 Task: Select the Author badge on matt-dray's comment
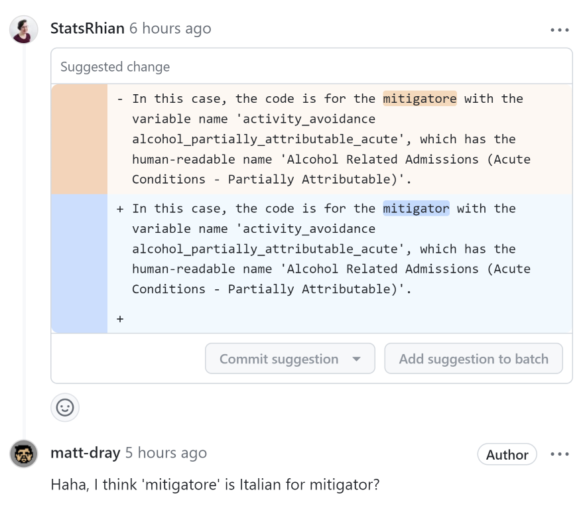pyautogui.click(x=507, y=454)
